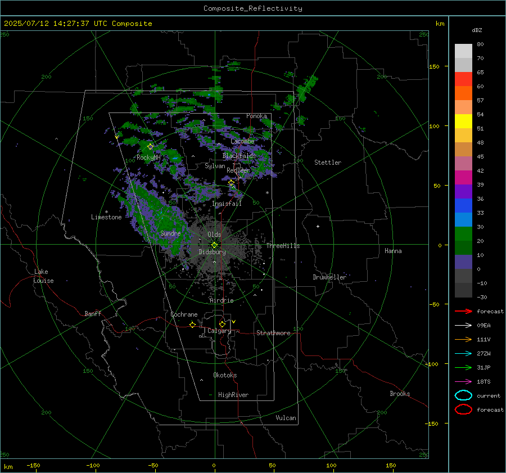The width and height of the screenshot is (506, 473).
Task: Click the Drumheller label
Action: pos(329,277)
